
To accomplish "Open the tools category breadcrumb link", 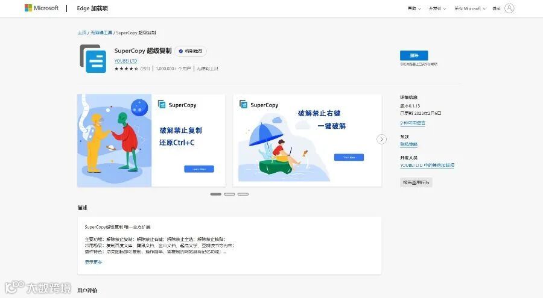I will 101,33.
